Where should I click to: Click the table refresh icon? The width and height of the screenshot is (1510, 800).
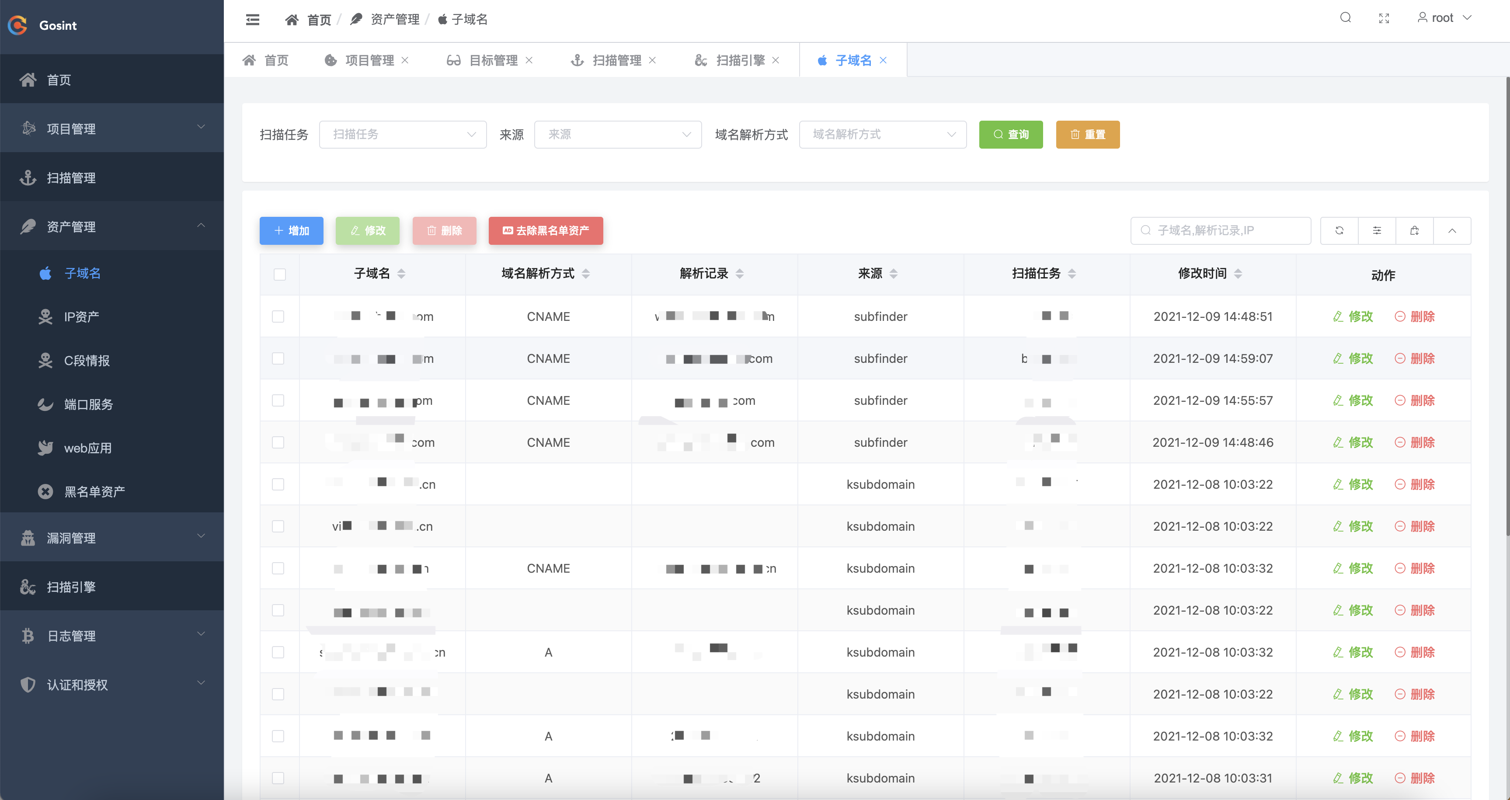1340,230
